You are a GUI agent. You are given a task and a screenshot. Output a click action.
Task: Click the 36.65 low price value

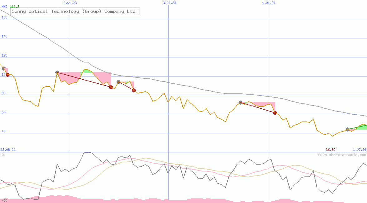coord(330,150)
